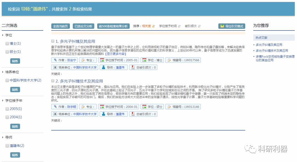Viewport: 297px width, 162px height.
Task: Click the 全选当前页 button
Action: tap(60, 26)
